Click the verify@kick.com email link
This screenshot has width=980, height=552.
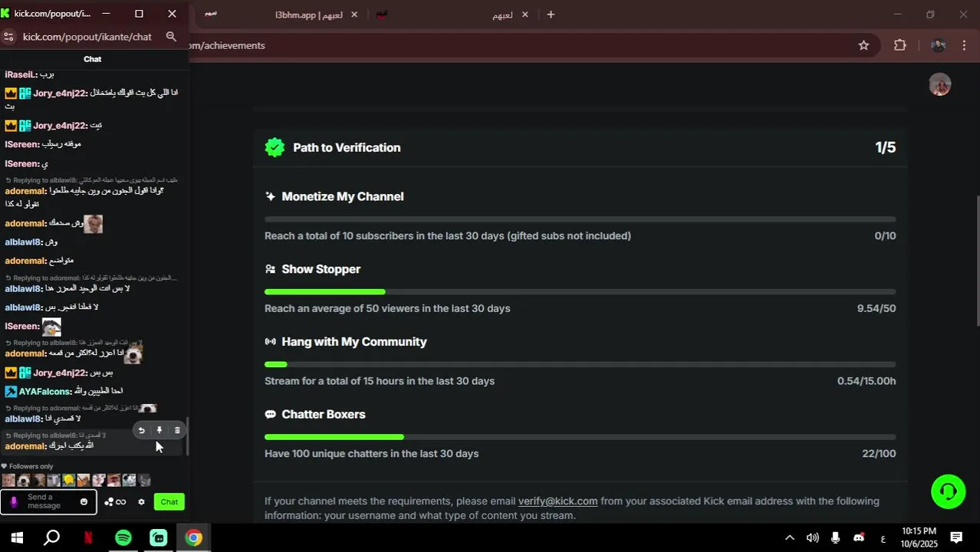(x=557, y=501)
